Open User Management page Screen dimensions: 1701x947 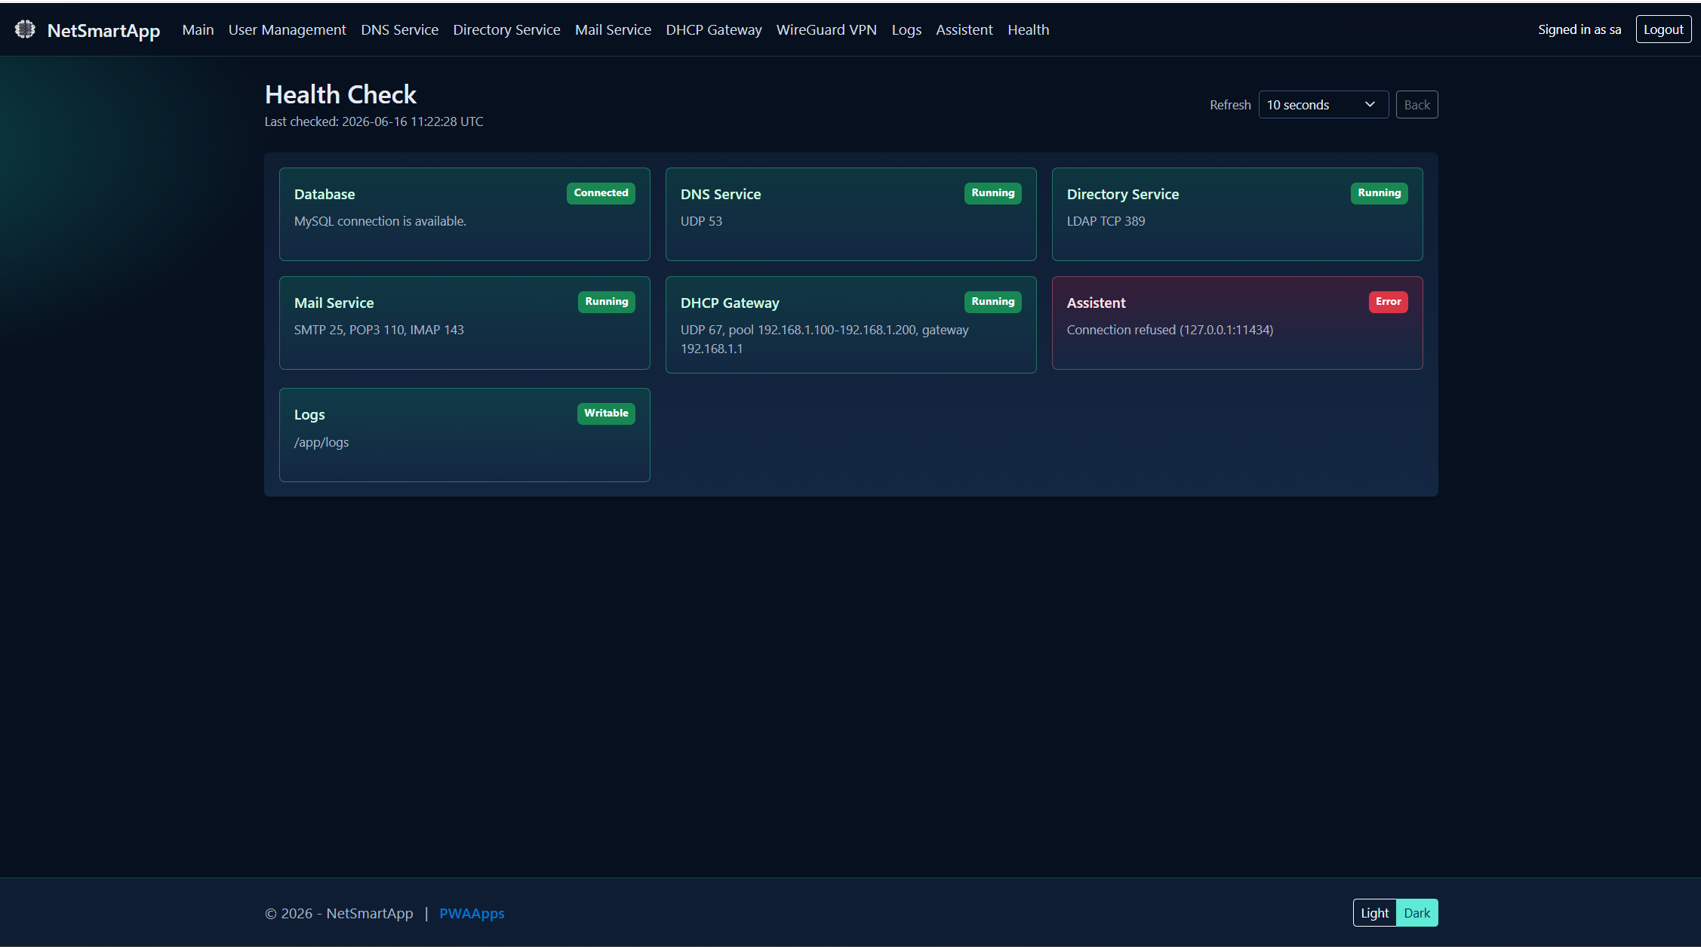click(x=287, y=29)
